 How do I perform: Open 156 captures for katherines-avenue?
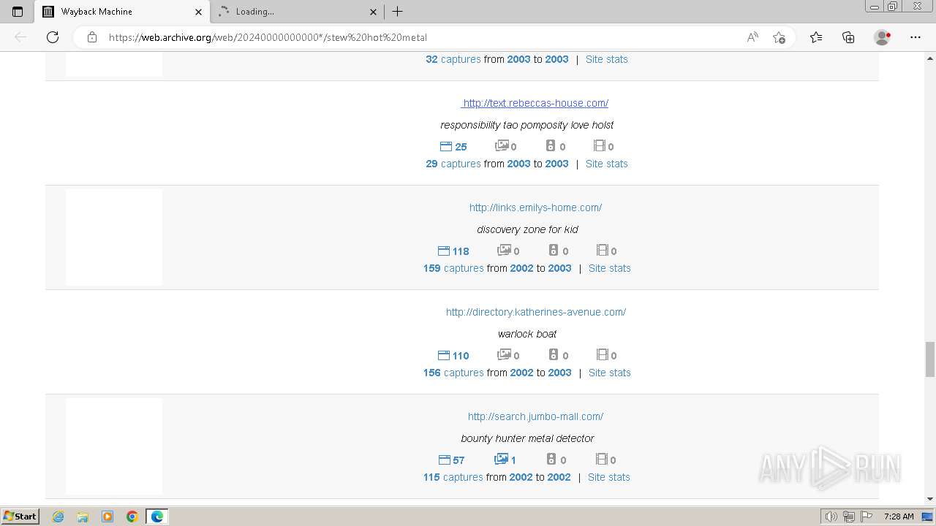tap(453, 373)
